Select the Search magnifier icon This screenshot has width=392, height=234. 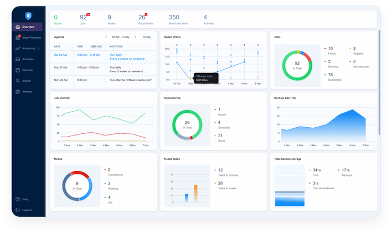(18, 81)
